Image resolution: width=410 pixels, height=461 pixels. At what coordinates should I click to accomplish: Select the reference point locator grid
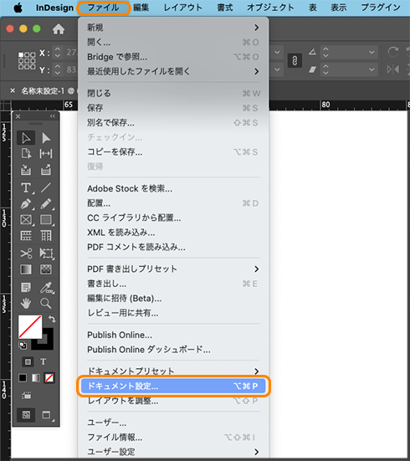tap(27, 61)
